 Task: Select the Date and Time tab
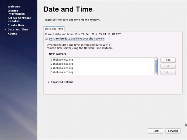point(54,29)
